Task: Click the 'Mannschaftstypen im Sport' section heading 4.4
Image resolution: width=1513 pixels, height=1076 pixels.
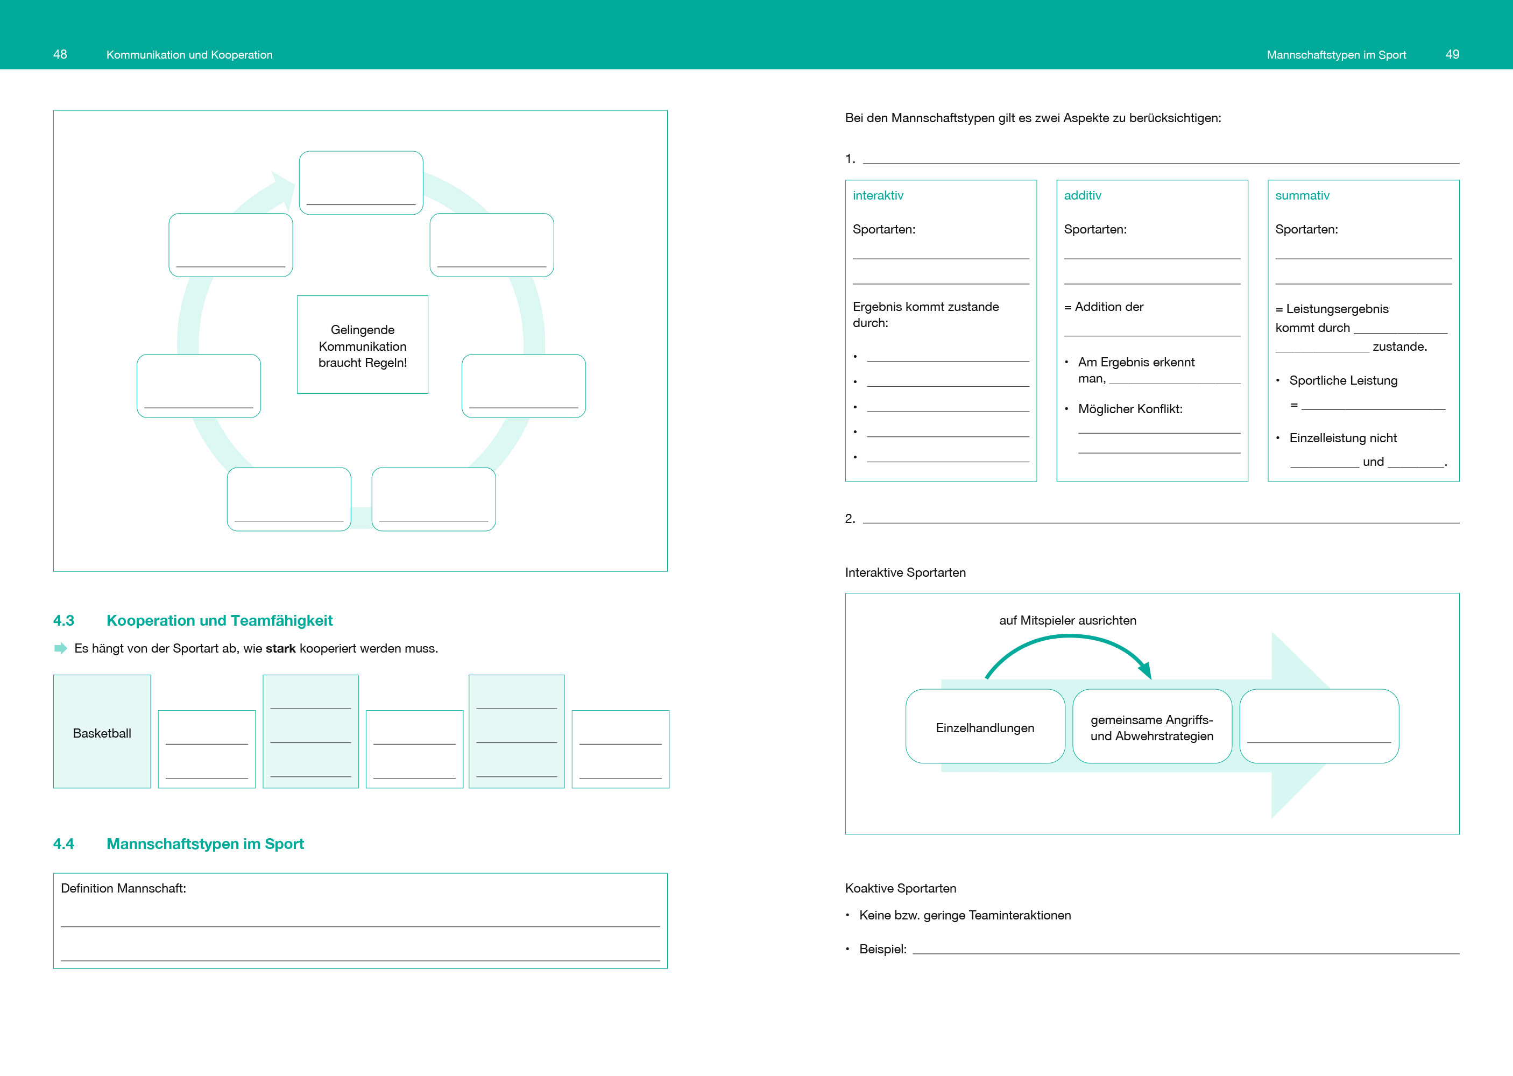Action: pos(206,844)
